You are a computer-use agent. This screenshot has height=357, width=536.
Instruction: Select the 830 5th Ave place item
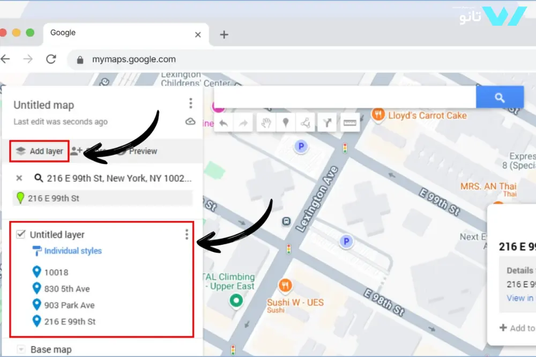tap(66, 289)
